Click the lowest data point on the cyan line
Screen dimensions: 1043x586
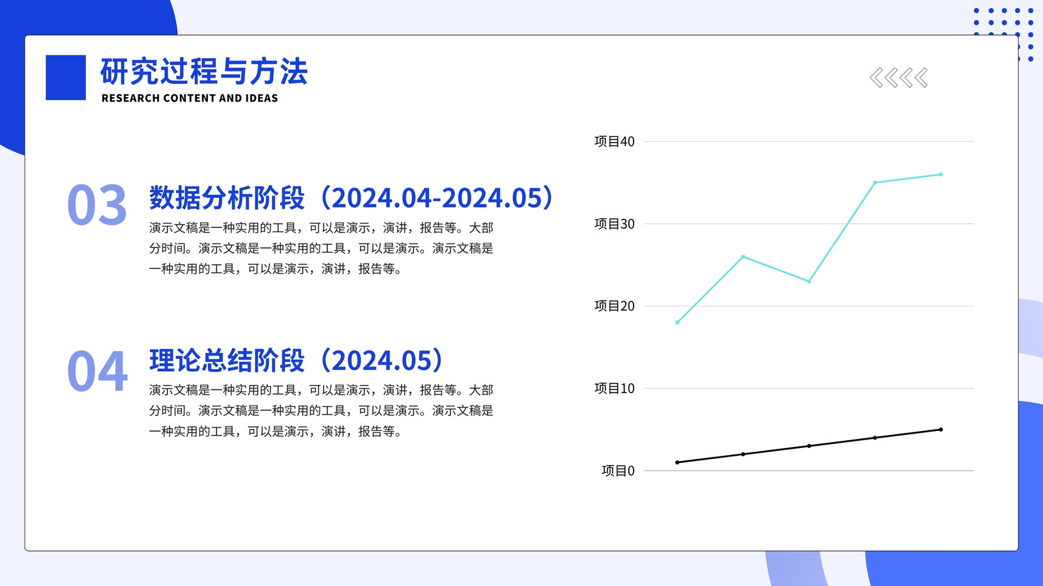677,322
